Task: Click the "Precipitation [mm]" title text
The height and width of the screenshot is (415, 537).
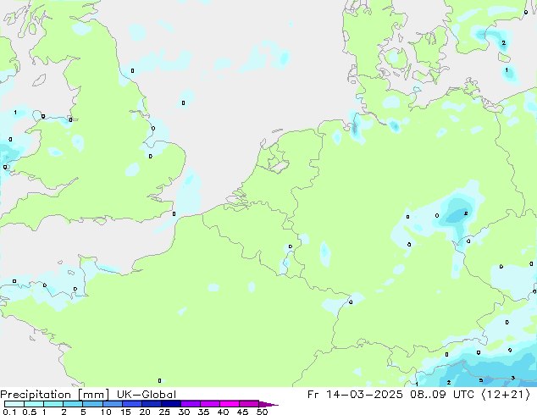Action: point(55,395)
